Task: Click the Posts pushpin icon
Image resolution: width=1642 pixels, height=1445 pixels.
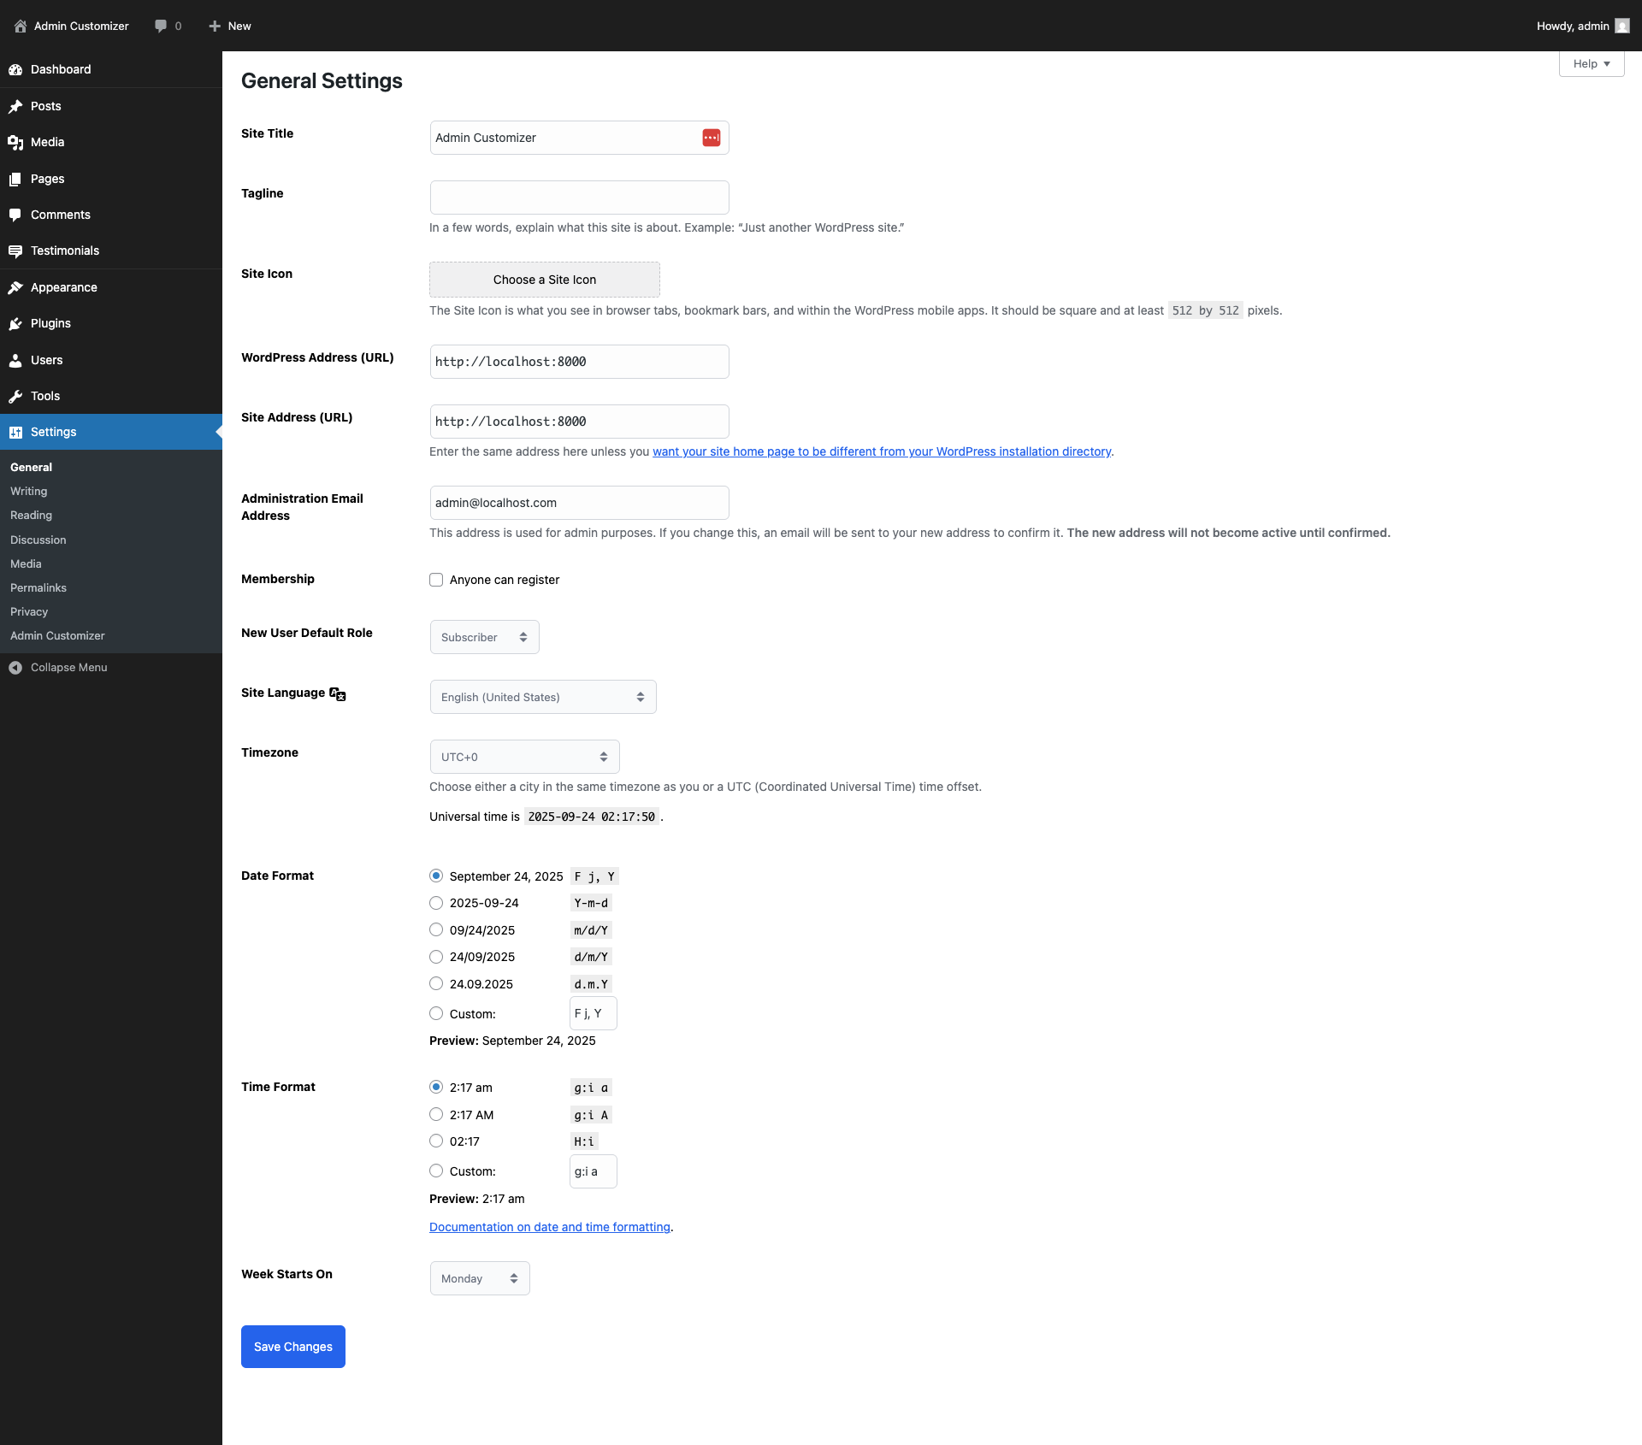Action: click(x=15, y=106)
